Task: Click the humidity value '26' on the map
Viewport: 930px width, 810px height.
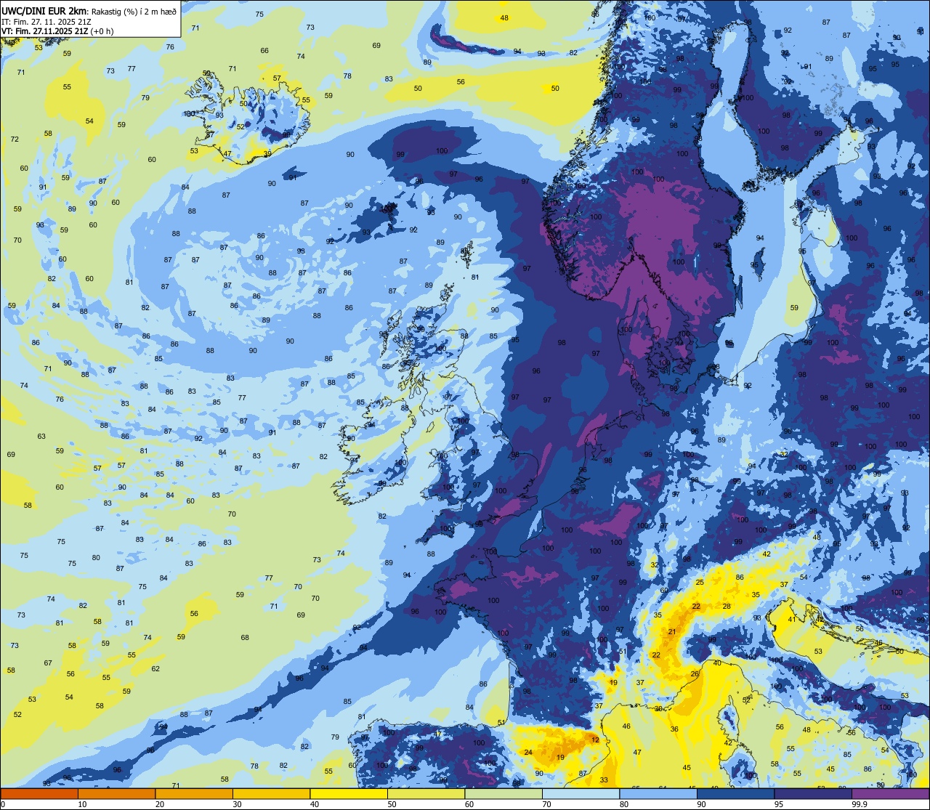Action: coord(695,674)
